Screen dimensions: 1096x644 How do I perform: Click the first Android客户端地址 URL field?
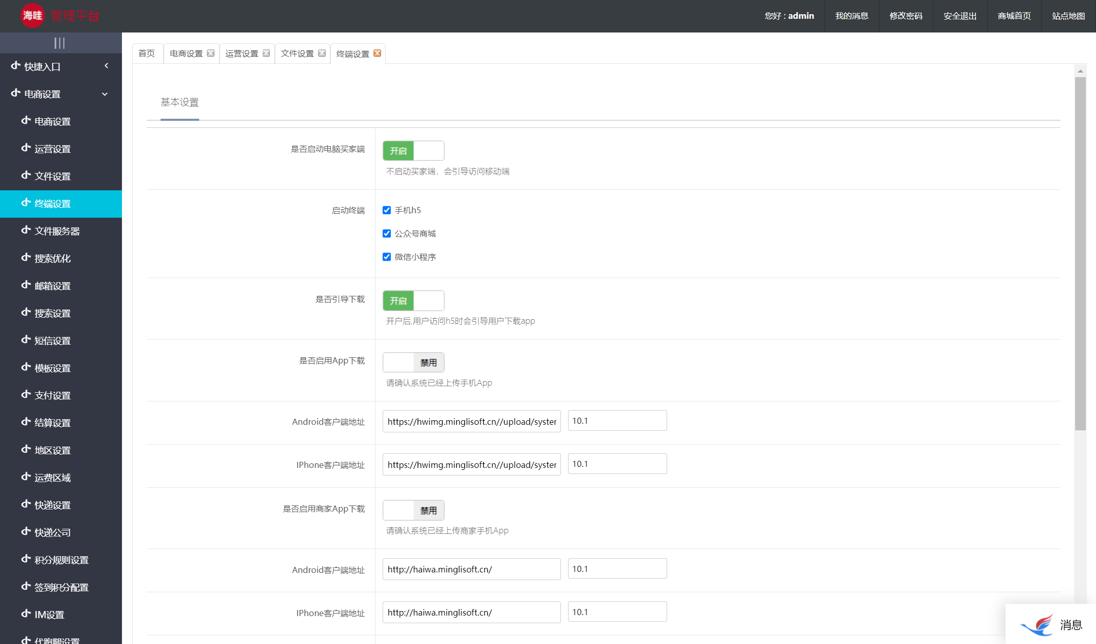click(x=471, y=421)
